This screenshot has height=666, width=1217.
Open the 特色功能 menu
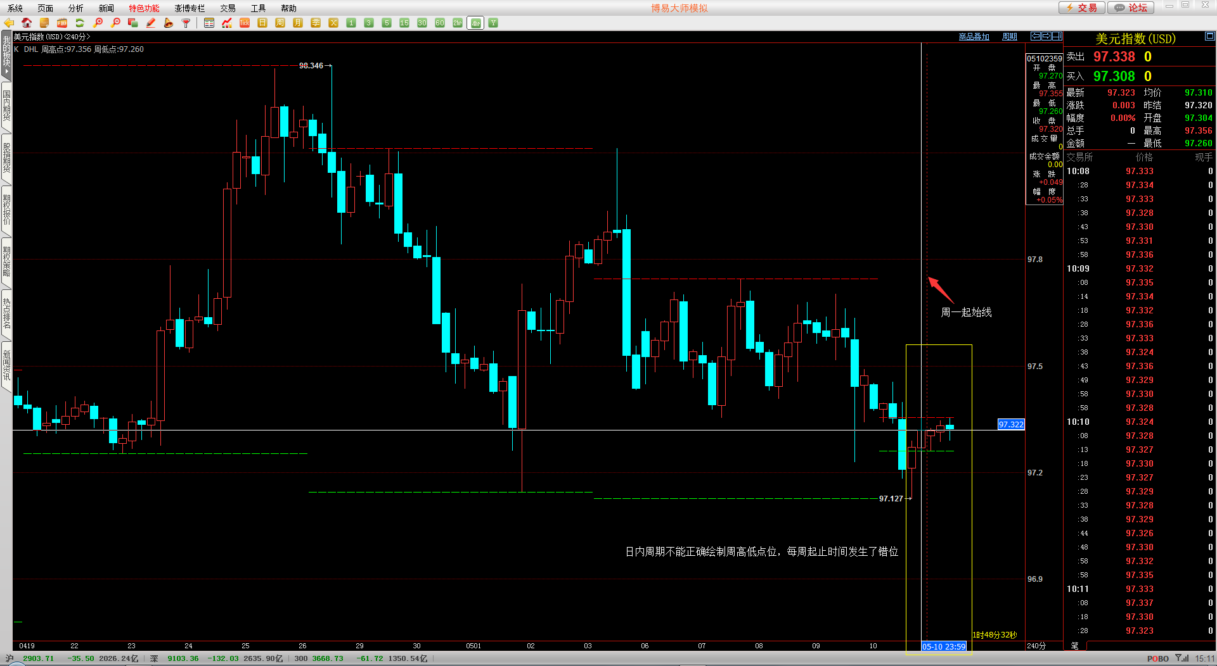pos(144,8)
